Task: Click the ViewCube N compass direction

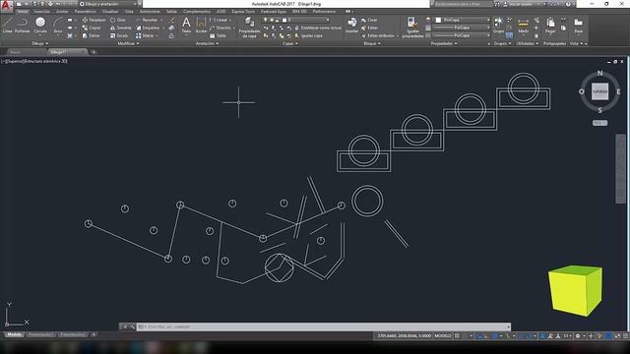Action: [x=599, y=74]
